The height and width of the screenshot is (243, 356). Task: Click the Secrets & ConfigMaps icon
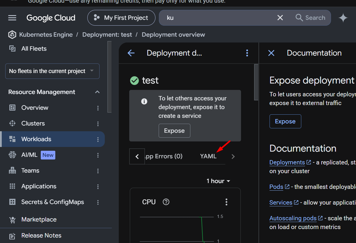[x=12, y=202]
